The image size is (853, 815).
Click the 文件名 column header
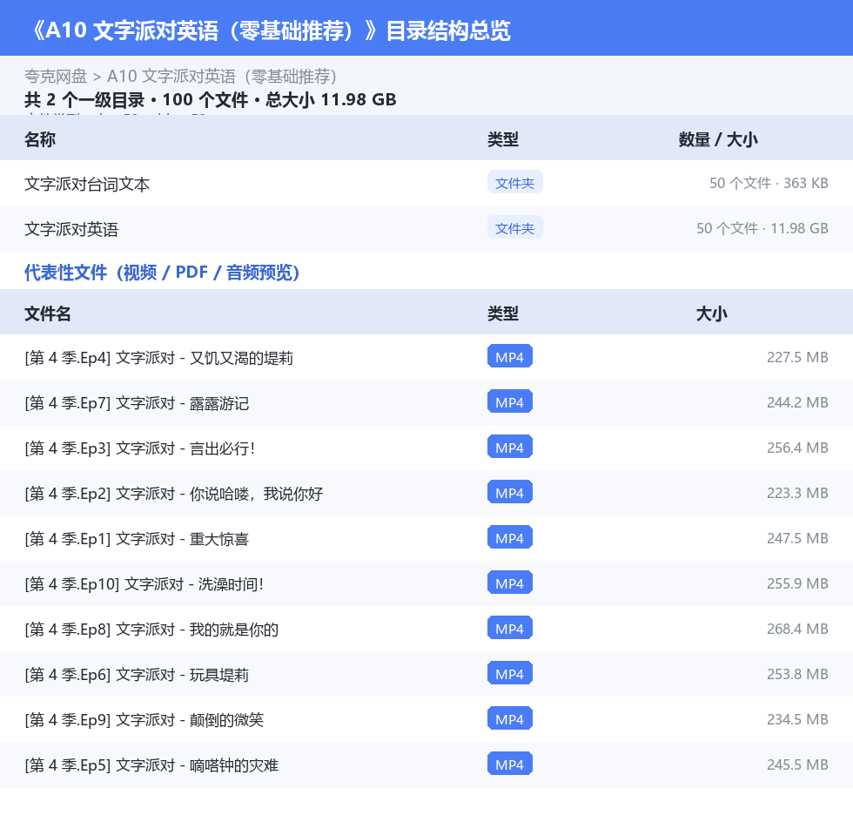tap(47, 313)
